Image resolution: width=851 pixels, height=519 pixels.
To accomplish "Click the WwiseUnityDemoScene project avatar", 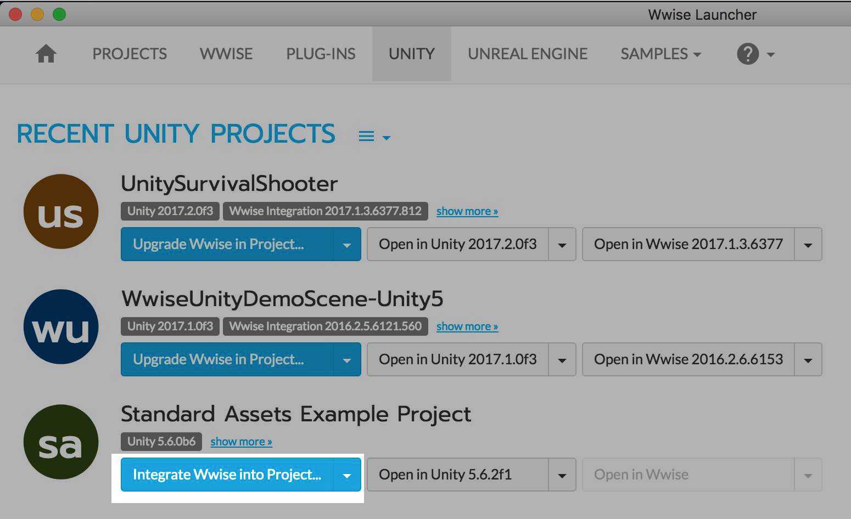I will coord(60,326).
